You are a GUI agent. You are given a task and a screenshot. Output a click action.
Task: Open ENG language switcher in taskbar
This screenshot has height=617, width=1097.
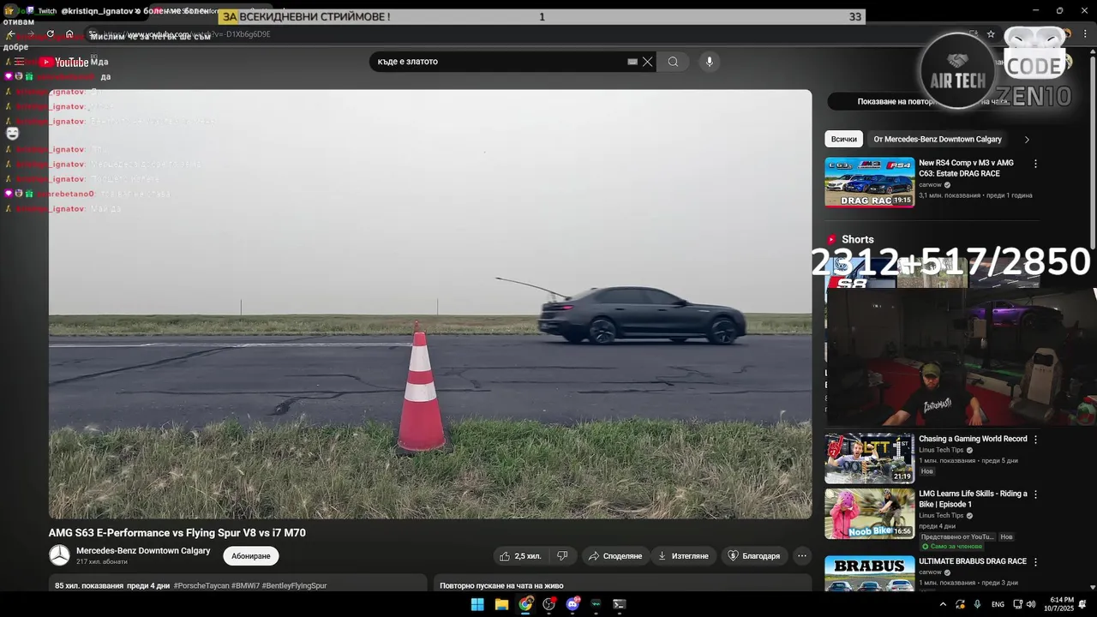(998, 604)
